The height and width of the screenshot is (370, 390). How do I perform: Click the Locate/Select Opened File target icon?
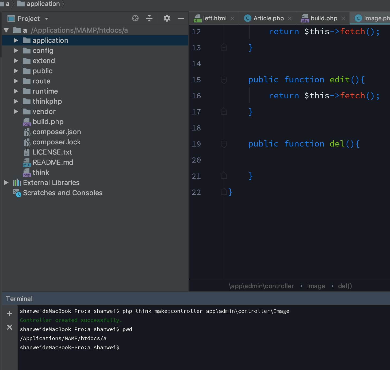point(135,18)
